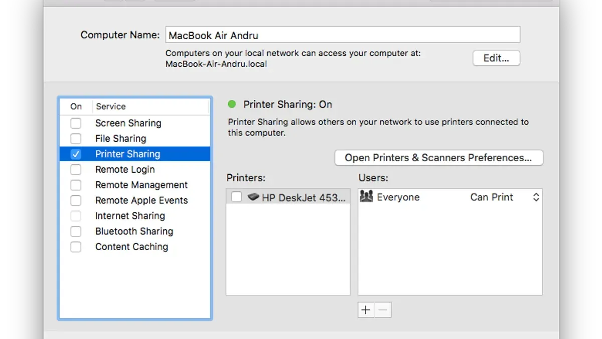Uncheck the Printer Sharing checkbox
Screen dimensions: 602x339
pos(76,154)
